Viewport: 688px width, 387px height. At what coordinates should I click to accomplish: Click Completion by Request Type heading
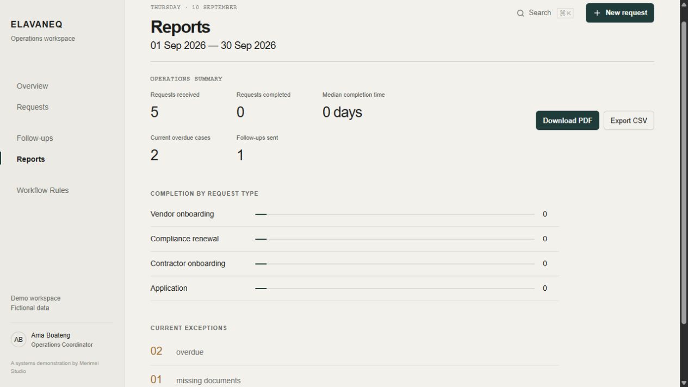click(x=204, y=193)
